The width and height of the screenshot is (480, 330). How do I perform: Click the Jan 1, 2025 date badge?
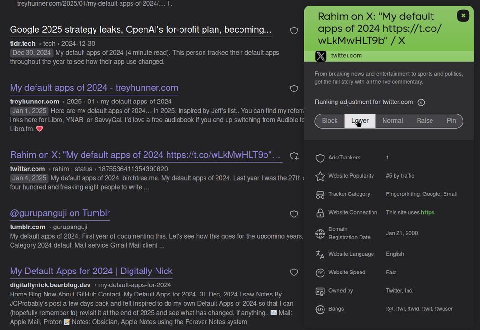(x=29, y=111)
